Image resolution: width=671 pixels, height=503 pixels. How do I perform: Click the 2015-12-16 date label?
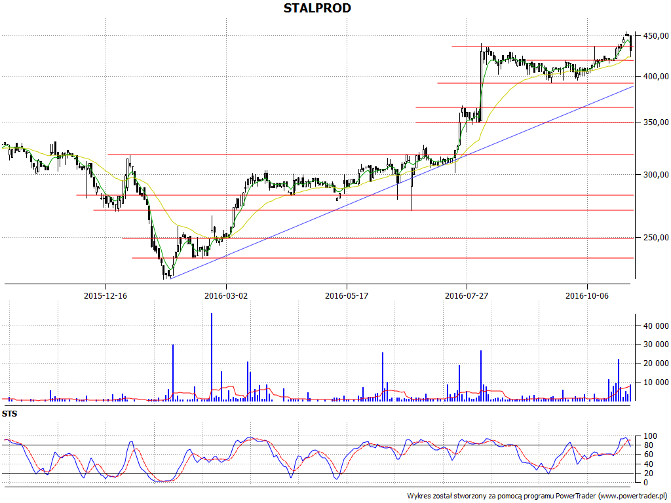105,295
